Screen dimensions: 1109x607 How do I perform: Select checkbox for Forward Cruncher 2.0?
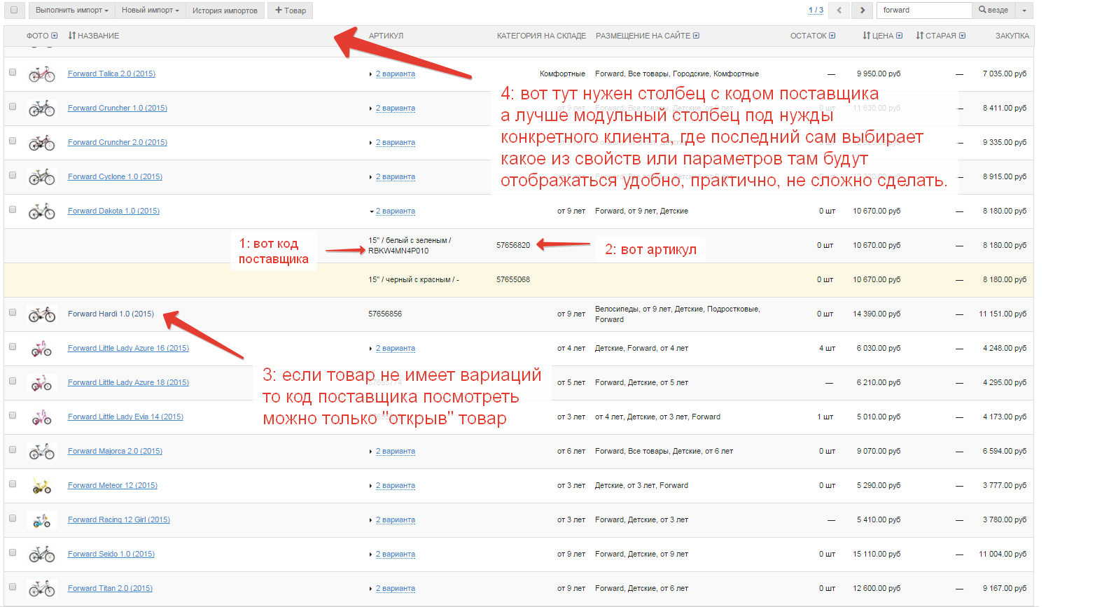tap(13, 141)
